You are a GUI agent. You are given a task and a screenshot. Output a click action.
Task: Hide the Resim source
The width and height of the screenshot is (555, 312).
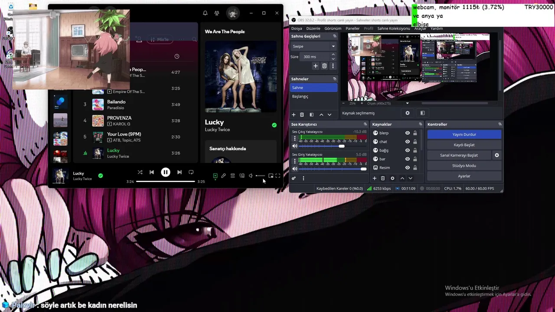pos(408,168)
